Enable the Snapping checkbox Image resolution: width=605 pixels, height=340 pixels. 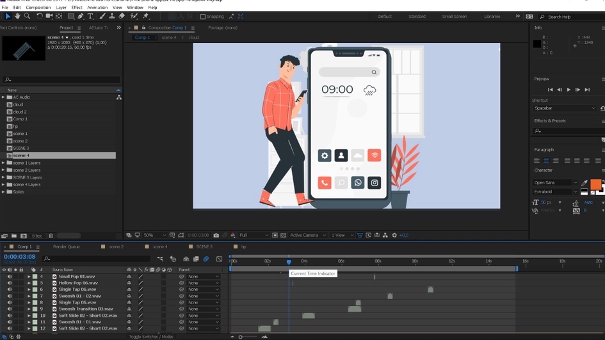tap(202, 17)
